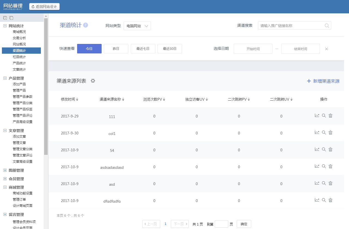Viewport: 349px width, 229px height.
Task: View details magnifier for row 54
Action: (324, 149)
